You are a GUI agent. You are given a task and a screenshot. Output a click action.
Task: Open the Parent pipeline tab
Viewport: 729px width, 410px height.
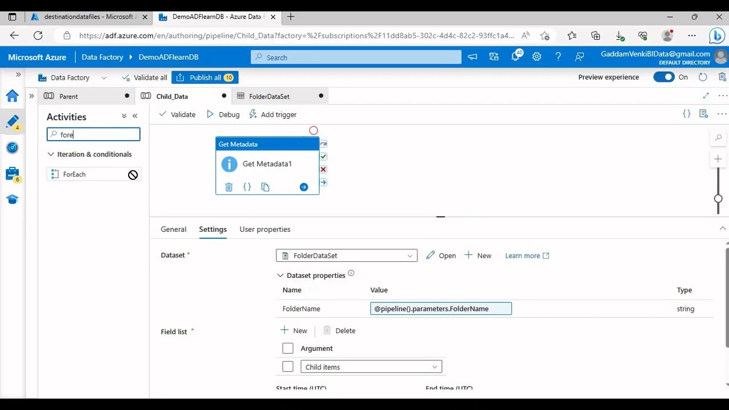click(x=87, y=96)
